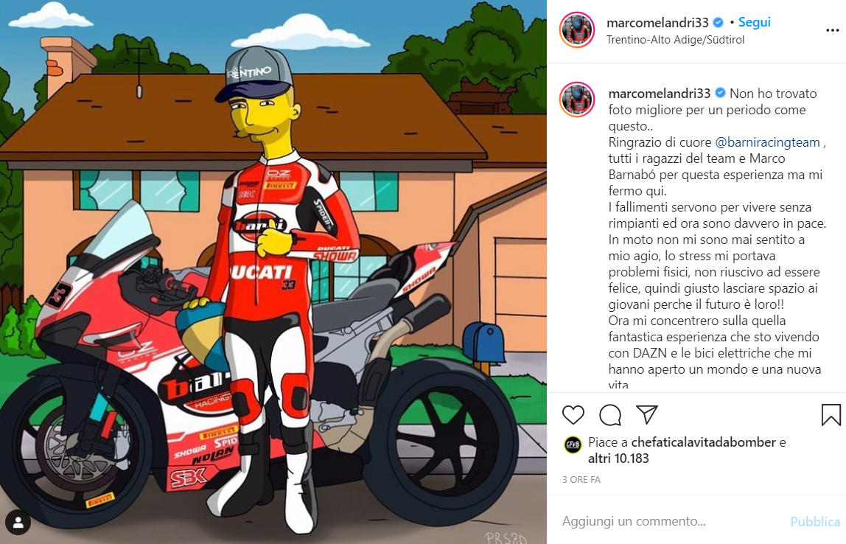This screenshot has width=846, height=544.
Task: Follow the account with Segui
Action: [x=755, y=22]
